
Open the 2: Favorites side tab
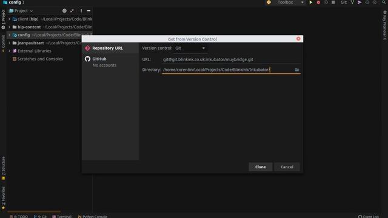click(x=3, y=198)
